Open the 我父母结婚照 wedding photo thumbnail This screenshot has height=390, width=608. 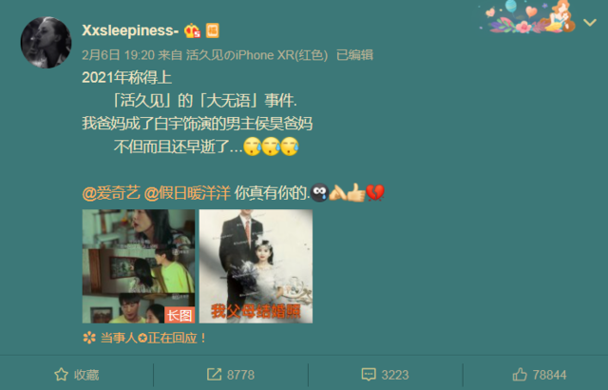[256, 266]
